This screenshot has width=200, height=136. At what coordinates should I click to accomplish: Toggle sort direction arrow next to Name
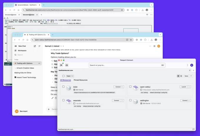point(191,76)
